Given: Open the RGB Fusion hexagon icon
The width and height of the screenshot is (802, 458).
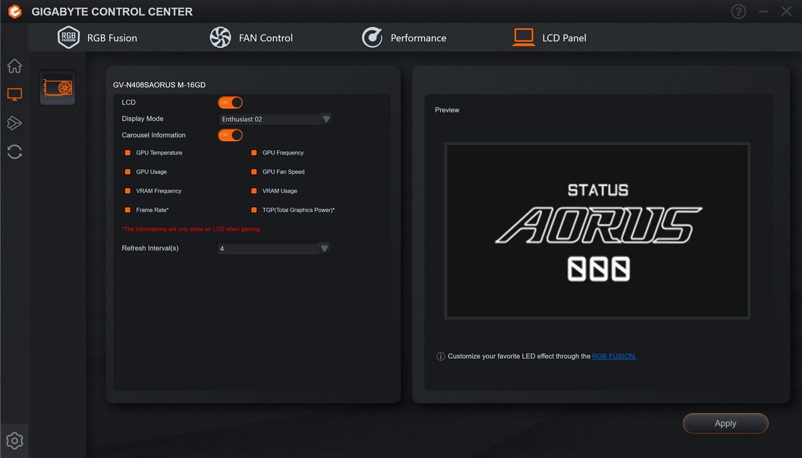Looking at the screenshot, I should (x=69, y=38).
